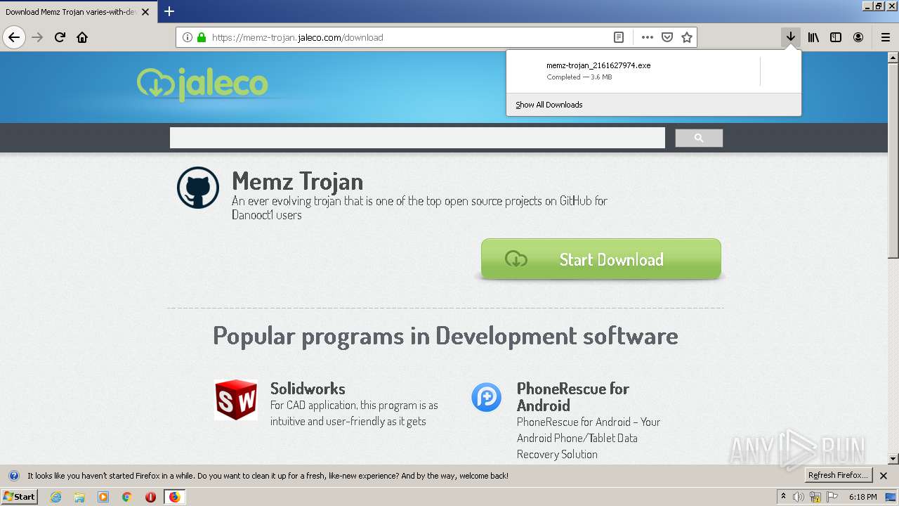Screen dimensions: 899x506
Task: Open the Solidworks program link
Action: (x=308, y=389)
